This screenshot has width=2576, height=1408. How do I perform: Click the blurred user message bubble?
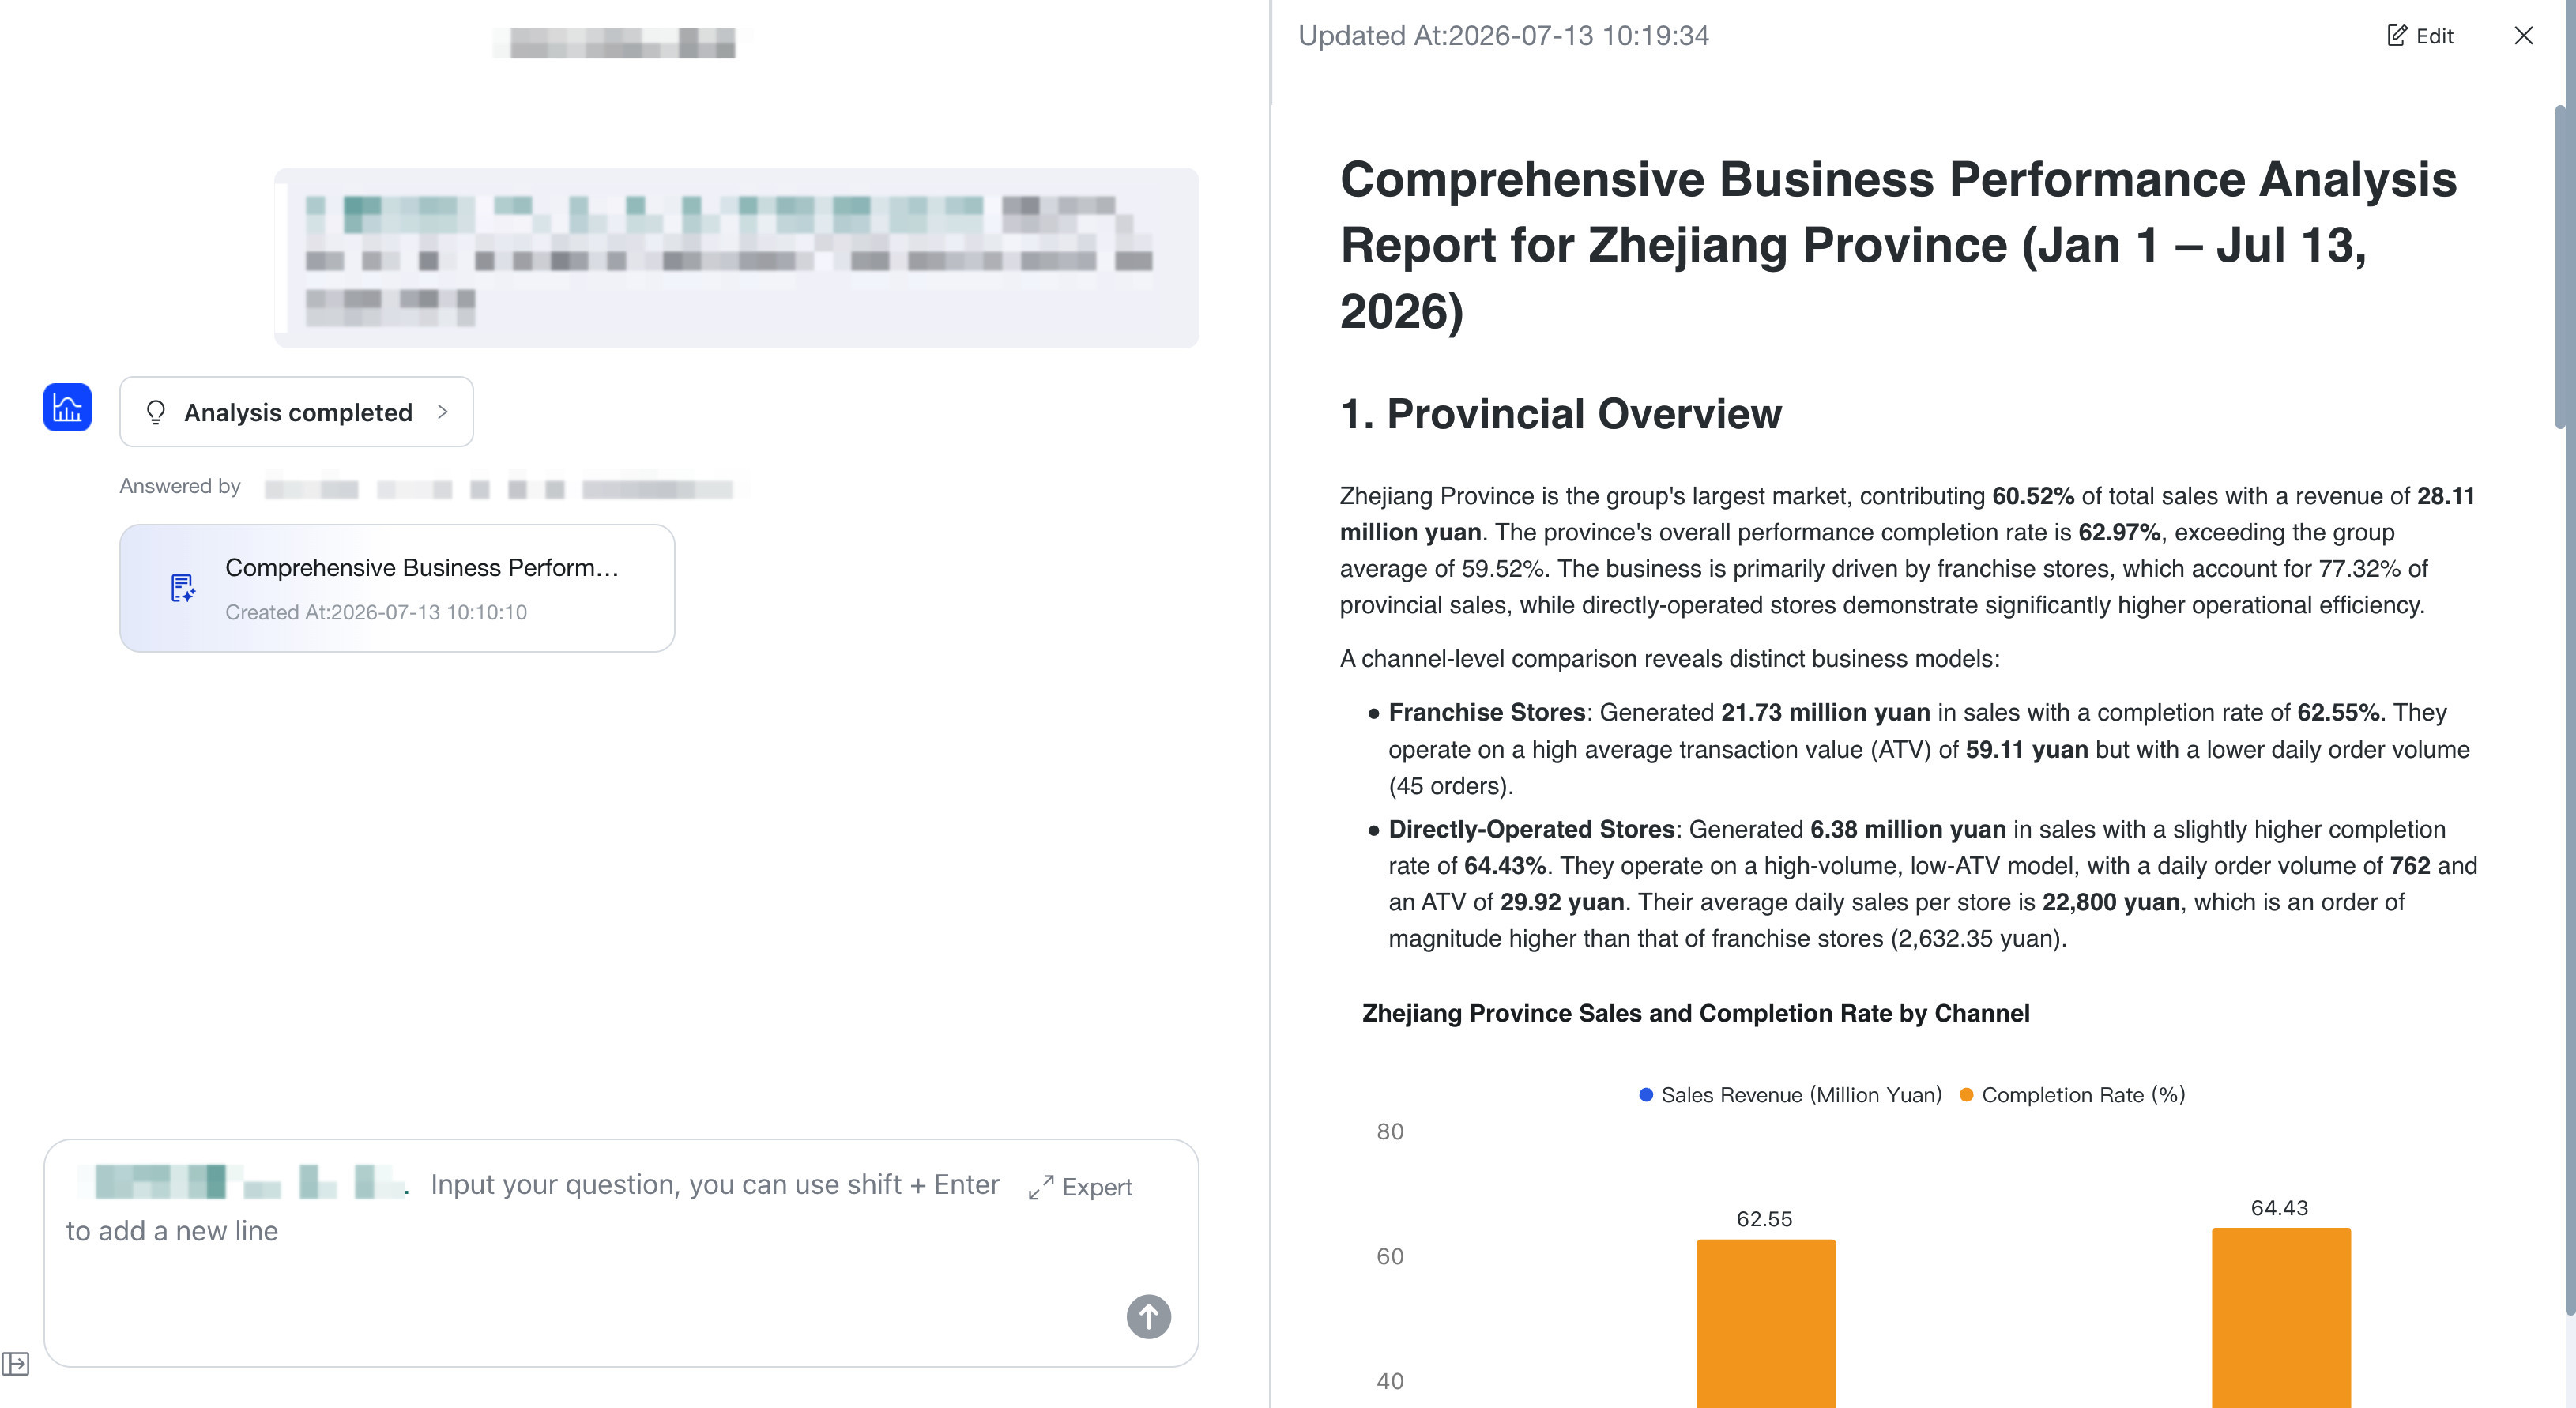(x=737, y=258)
